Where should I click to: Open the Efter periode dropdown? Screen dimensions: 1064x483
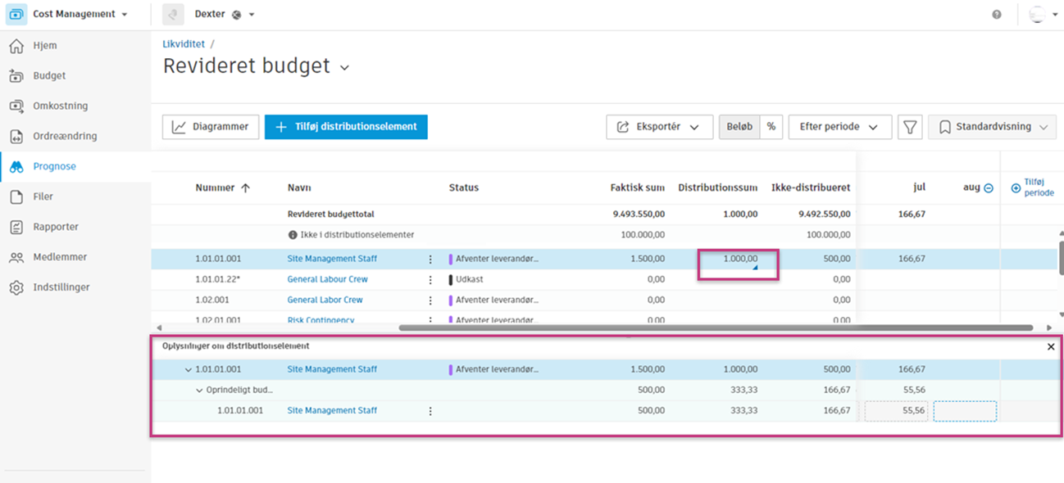pos(839,127)
